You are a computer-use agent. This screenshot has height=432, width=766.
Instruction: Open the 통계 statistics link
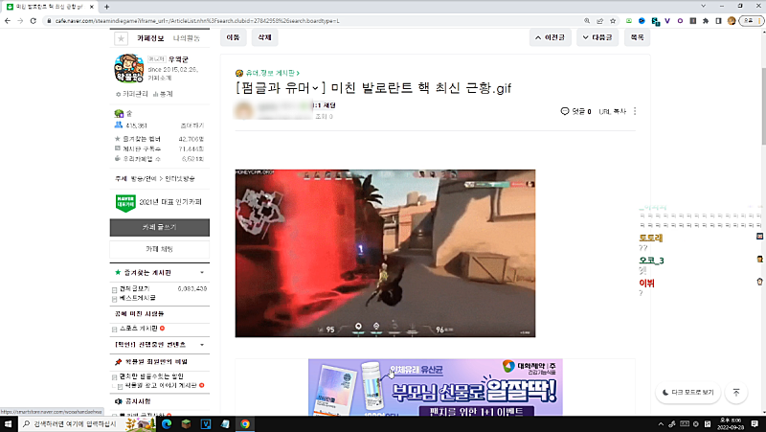tap(163, 94)
